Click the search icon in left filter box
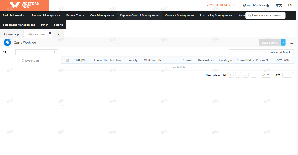Image resolution: width=298 pixels, height=155 pixels. coord(55,52)
